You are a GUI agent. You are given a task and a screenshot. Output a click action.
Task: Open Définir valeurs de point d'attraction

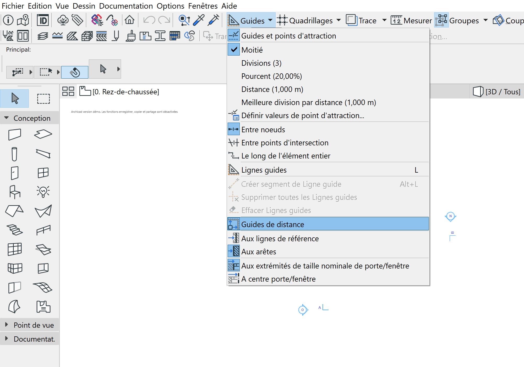302,115
